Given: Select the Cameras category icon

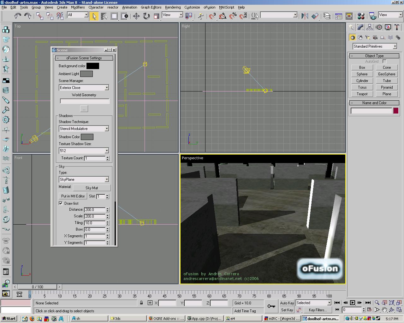Looking at the screenshot, I should point(375,38).
